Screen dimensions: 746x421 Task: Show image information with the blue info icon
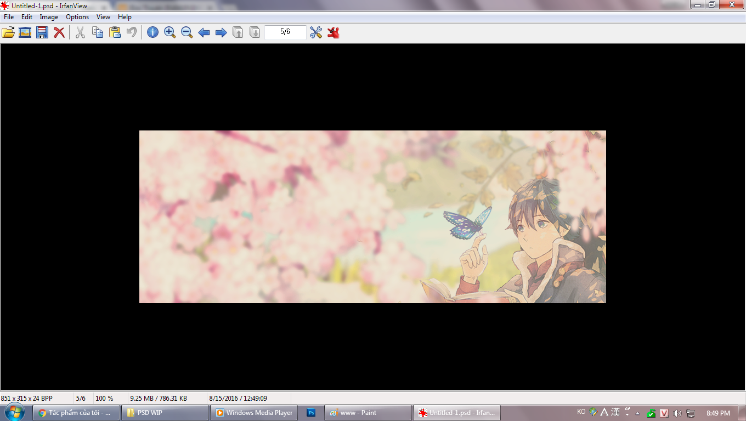tap(153, 32)
